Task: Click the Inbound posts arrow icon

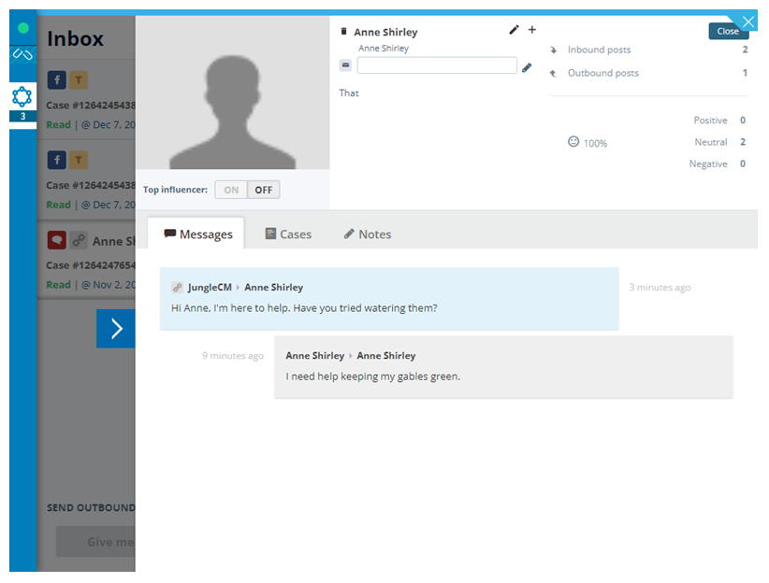Action: [x=553, y=50]
